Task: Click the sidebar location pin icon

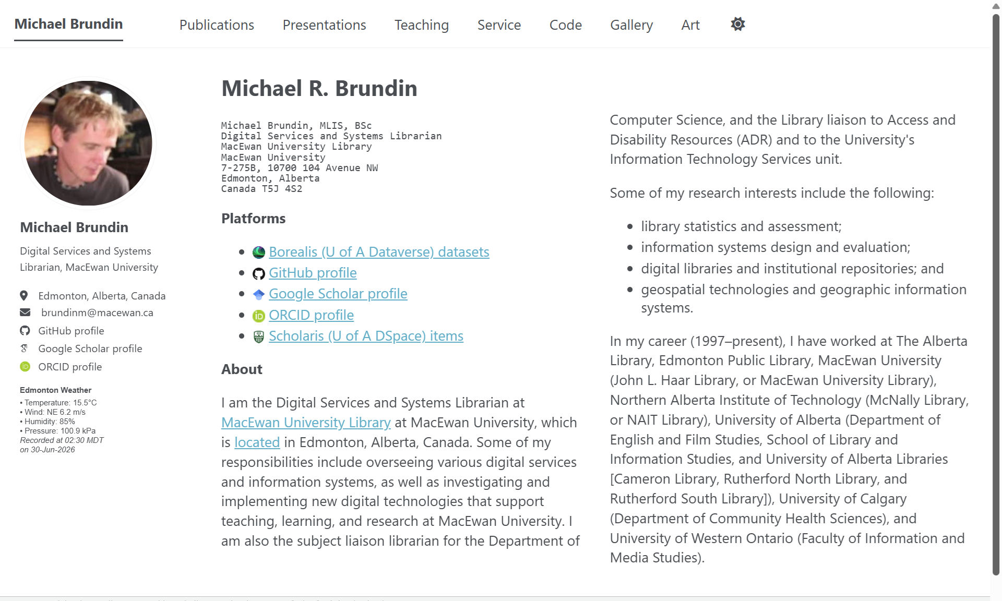Action: 24,296
